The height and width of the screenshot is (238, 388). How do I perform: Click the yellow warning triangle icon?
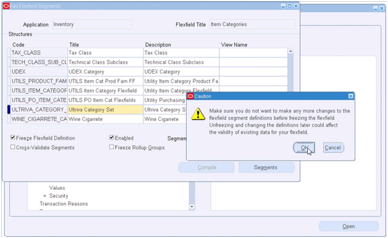[x=198, y=114]
